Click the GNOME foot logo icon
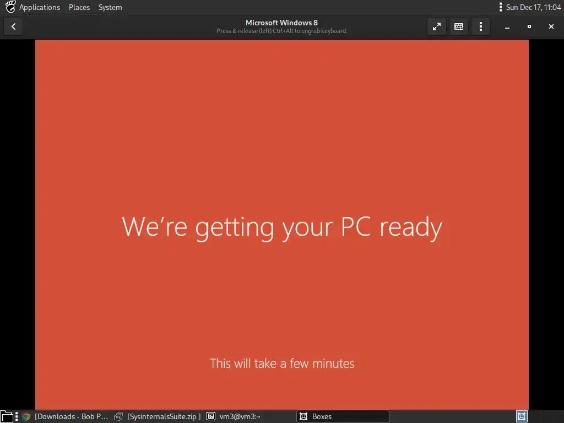 pos(10,7)
